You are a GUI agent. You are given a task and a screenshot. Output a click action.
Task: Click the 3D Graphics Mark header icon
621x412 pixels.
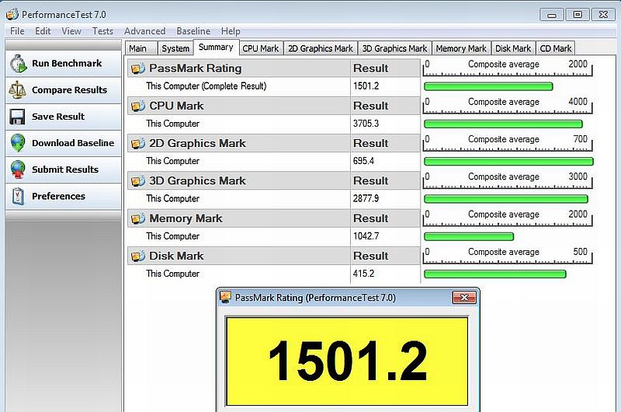tap(138, 181)
